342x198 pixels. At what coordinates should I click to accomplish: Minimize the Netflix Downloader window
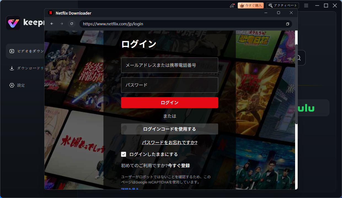point(266,13)
